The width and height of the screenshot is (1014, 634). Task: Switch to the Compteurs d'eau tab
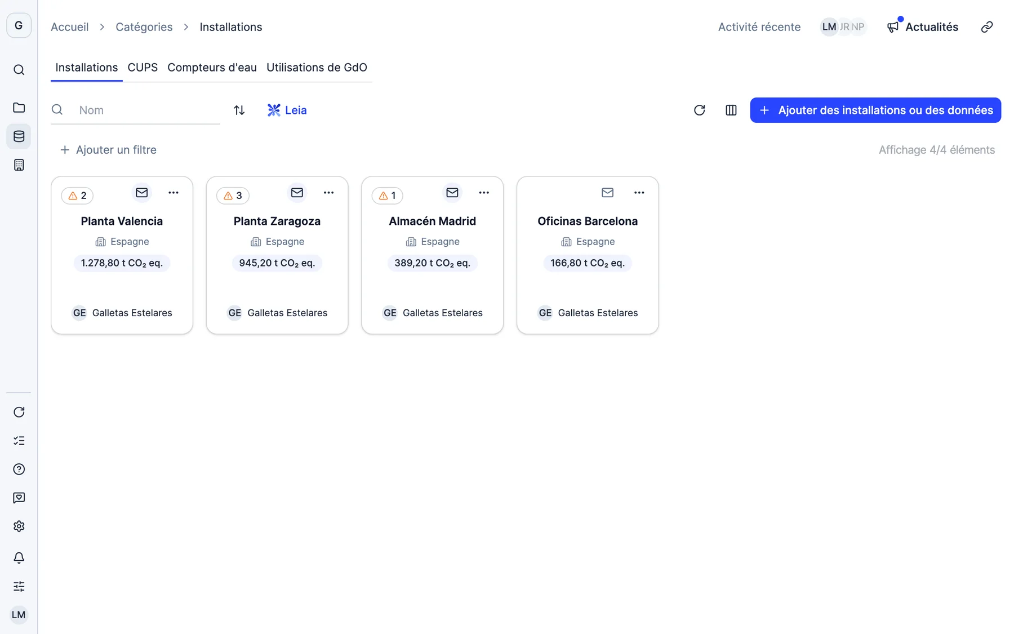coord(212,68)
